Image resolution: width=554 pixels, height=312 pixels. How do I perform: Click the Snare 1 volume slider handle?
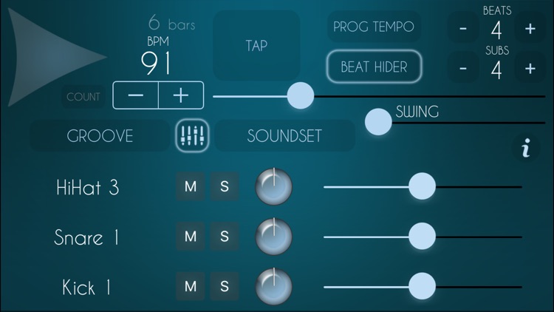pos(423,236)
